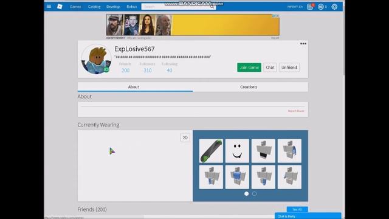Open the settings gear icon

click(334, 7)
